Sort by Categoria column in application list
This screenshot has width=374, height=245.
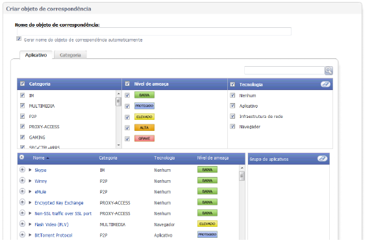coord(108,158)
